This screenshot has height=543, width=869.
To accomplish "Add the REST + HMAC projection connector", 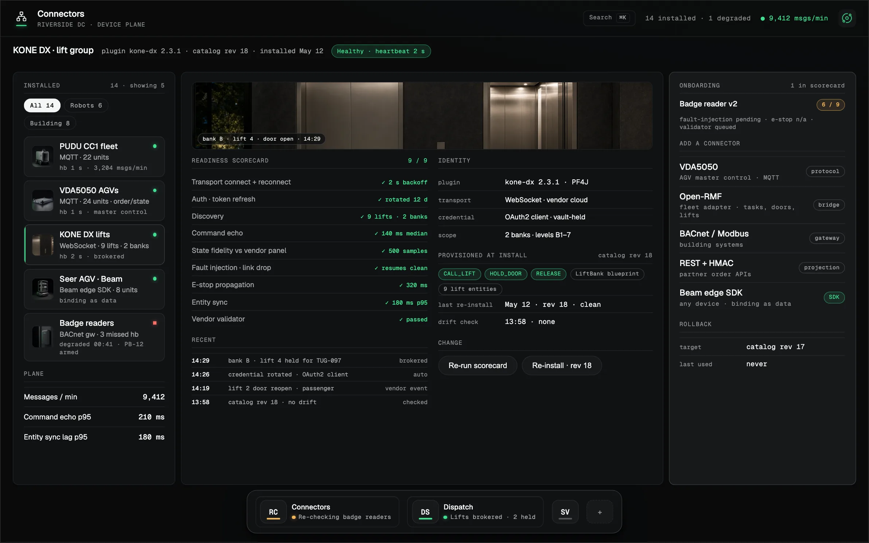I will pos(762,268).
